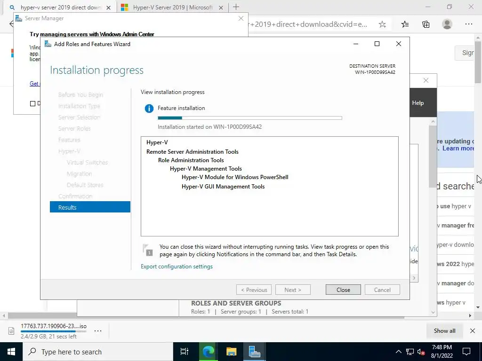The width and height of the screenshot is (482, 361).
Task: Open a new browser tab
Action: pyautogui.click(x=236, y=7)
